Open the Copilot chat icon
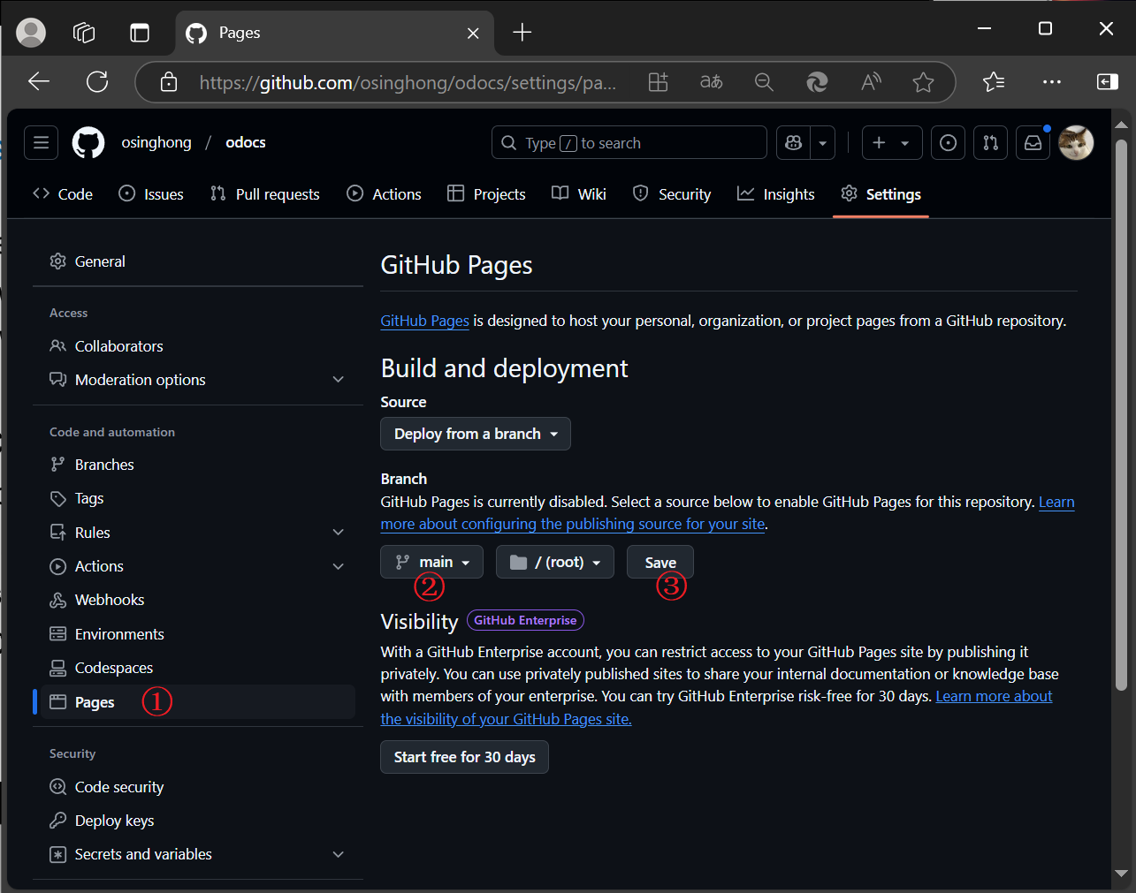The image size is (1136, 893). pos(794,142)
